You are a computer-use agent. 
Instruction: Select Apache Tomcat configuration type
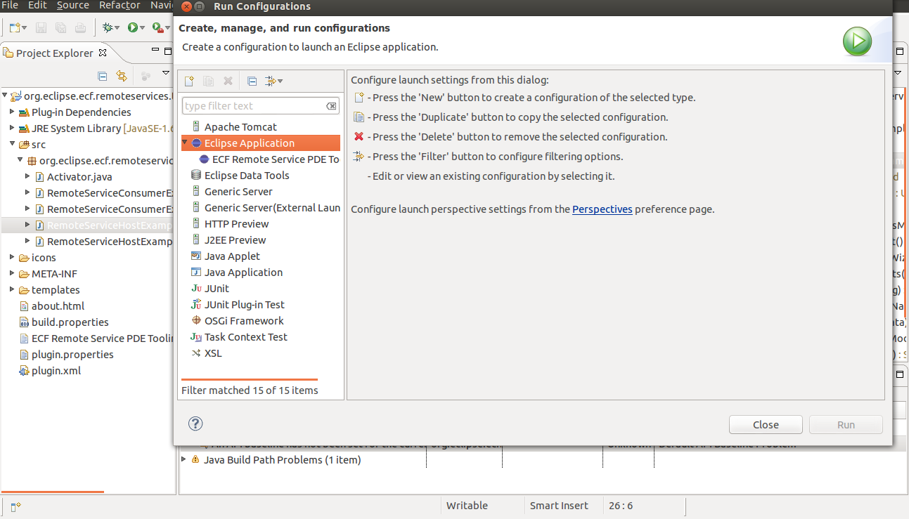[x=240, y=127]
